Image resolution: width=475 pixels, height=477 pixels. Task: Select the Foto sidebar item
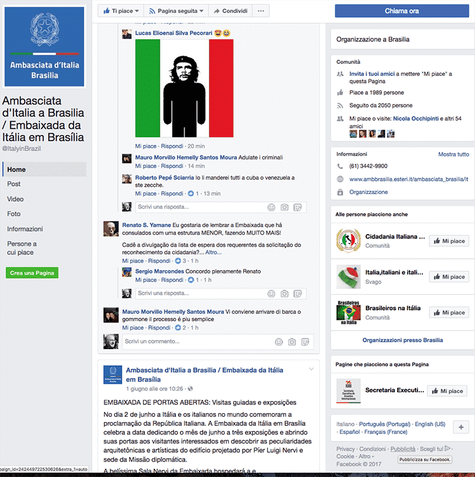click(14, 214)
